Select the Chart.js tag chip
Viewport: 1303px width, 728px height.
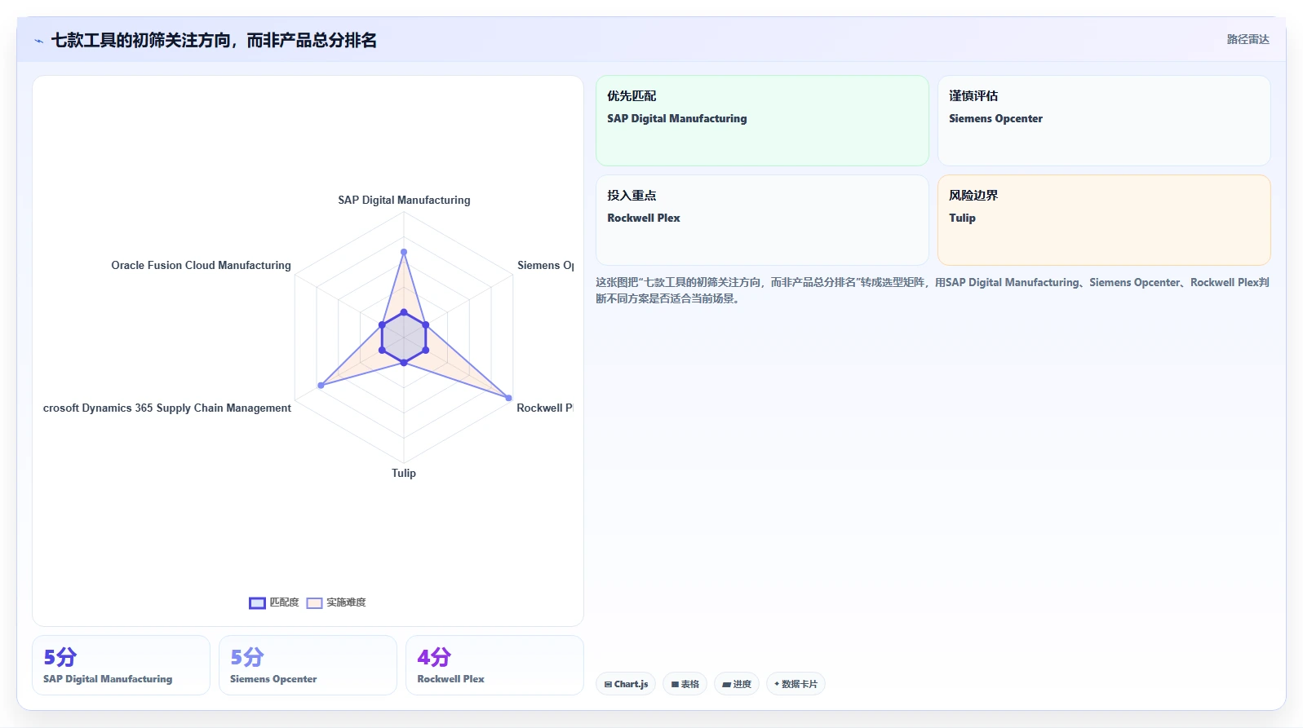pos(626,684)
